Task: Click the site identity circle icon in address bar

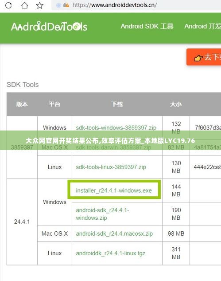Action: (58, 5)
